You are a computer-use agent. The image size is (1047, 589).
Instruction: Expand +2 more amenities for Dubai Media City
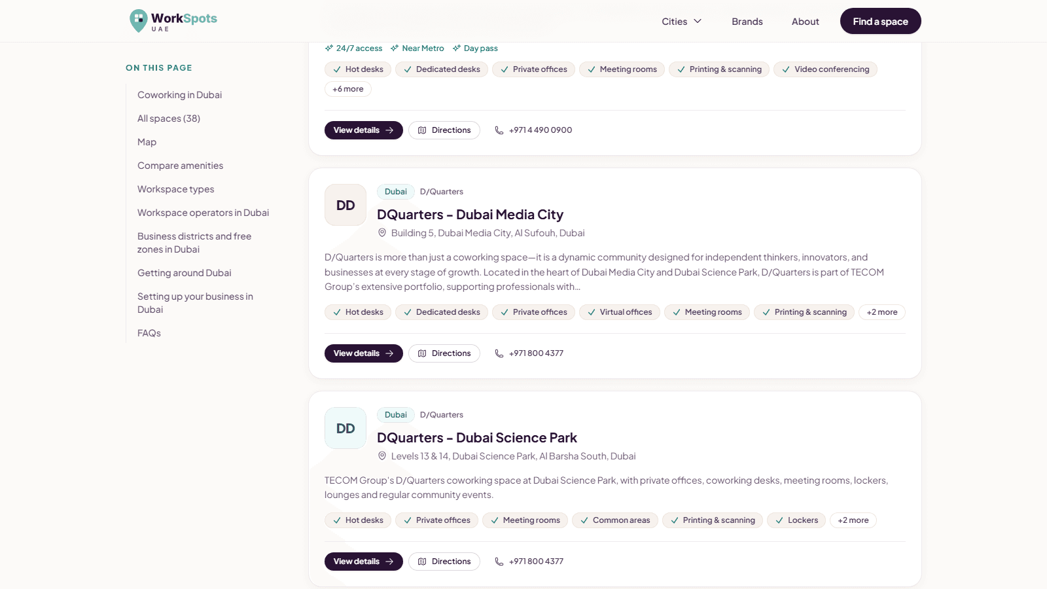click(x=881, y=312)
